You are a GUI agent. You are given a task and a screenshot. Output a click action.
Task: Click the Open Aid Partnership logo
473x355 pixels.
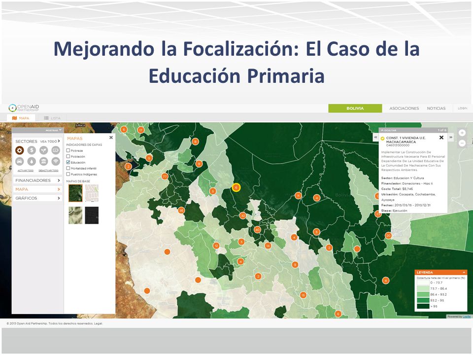(24, 108)
